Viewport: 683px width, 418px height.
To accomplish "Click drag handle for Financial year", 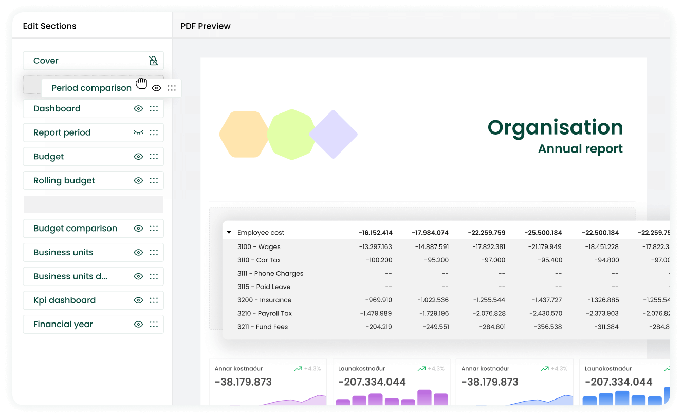I will tap(154, 325).
